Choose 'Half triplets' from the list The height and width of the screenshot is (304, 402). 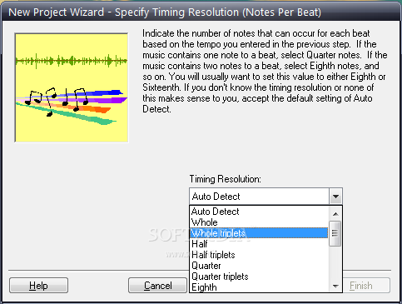pos(259,255)
